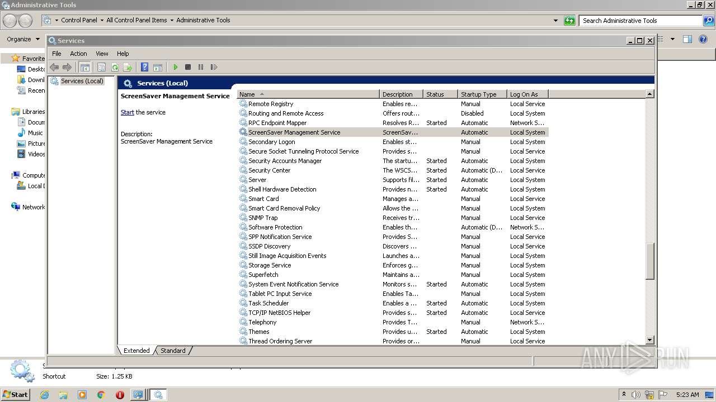Open Google Chrome from taskbar
The width and height of the screenshot is (716, 402).
point(101,395)
